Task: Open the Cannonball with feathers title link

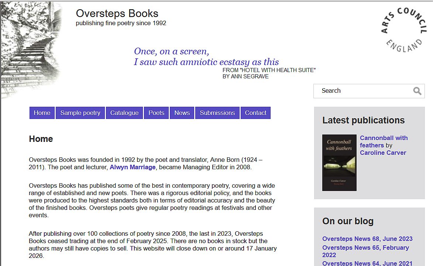Action: pos(384,138)
